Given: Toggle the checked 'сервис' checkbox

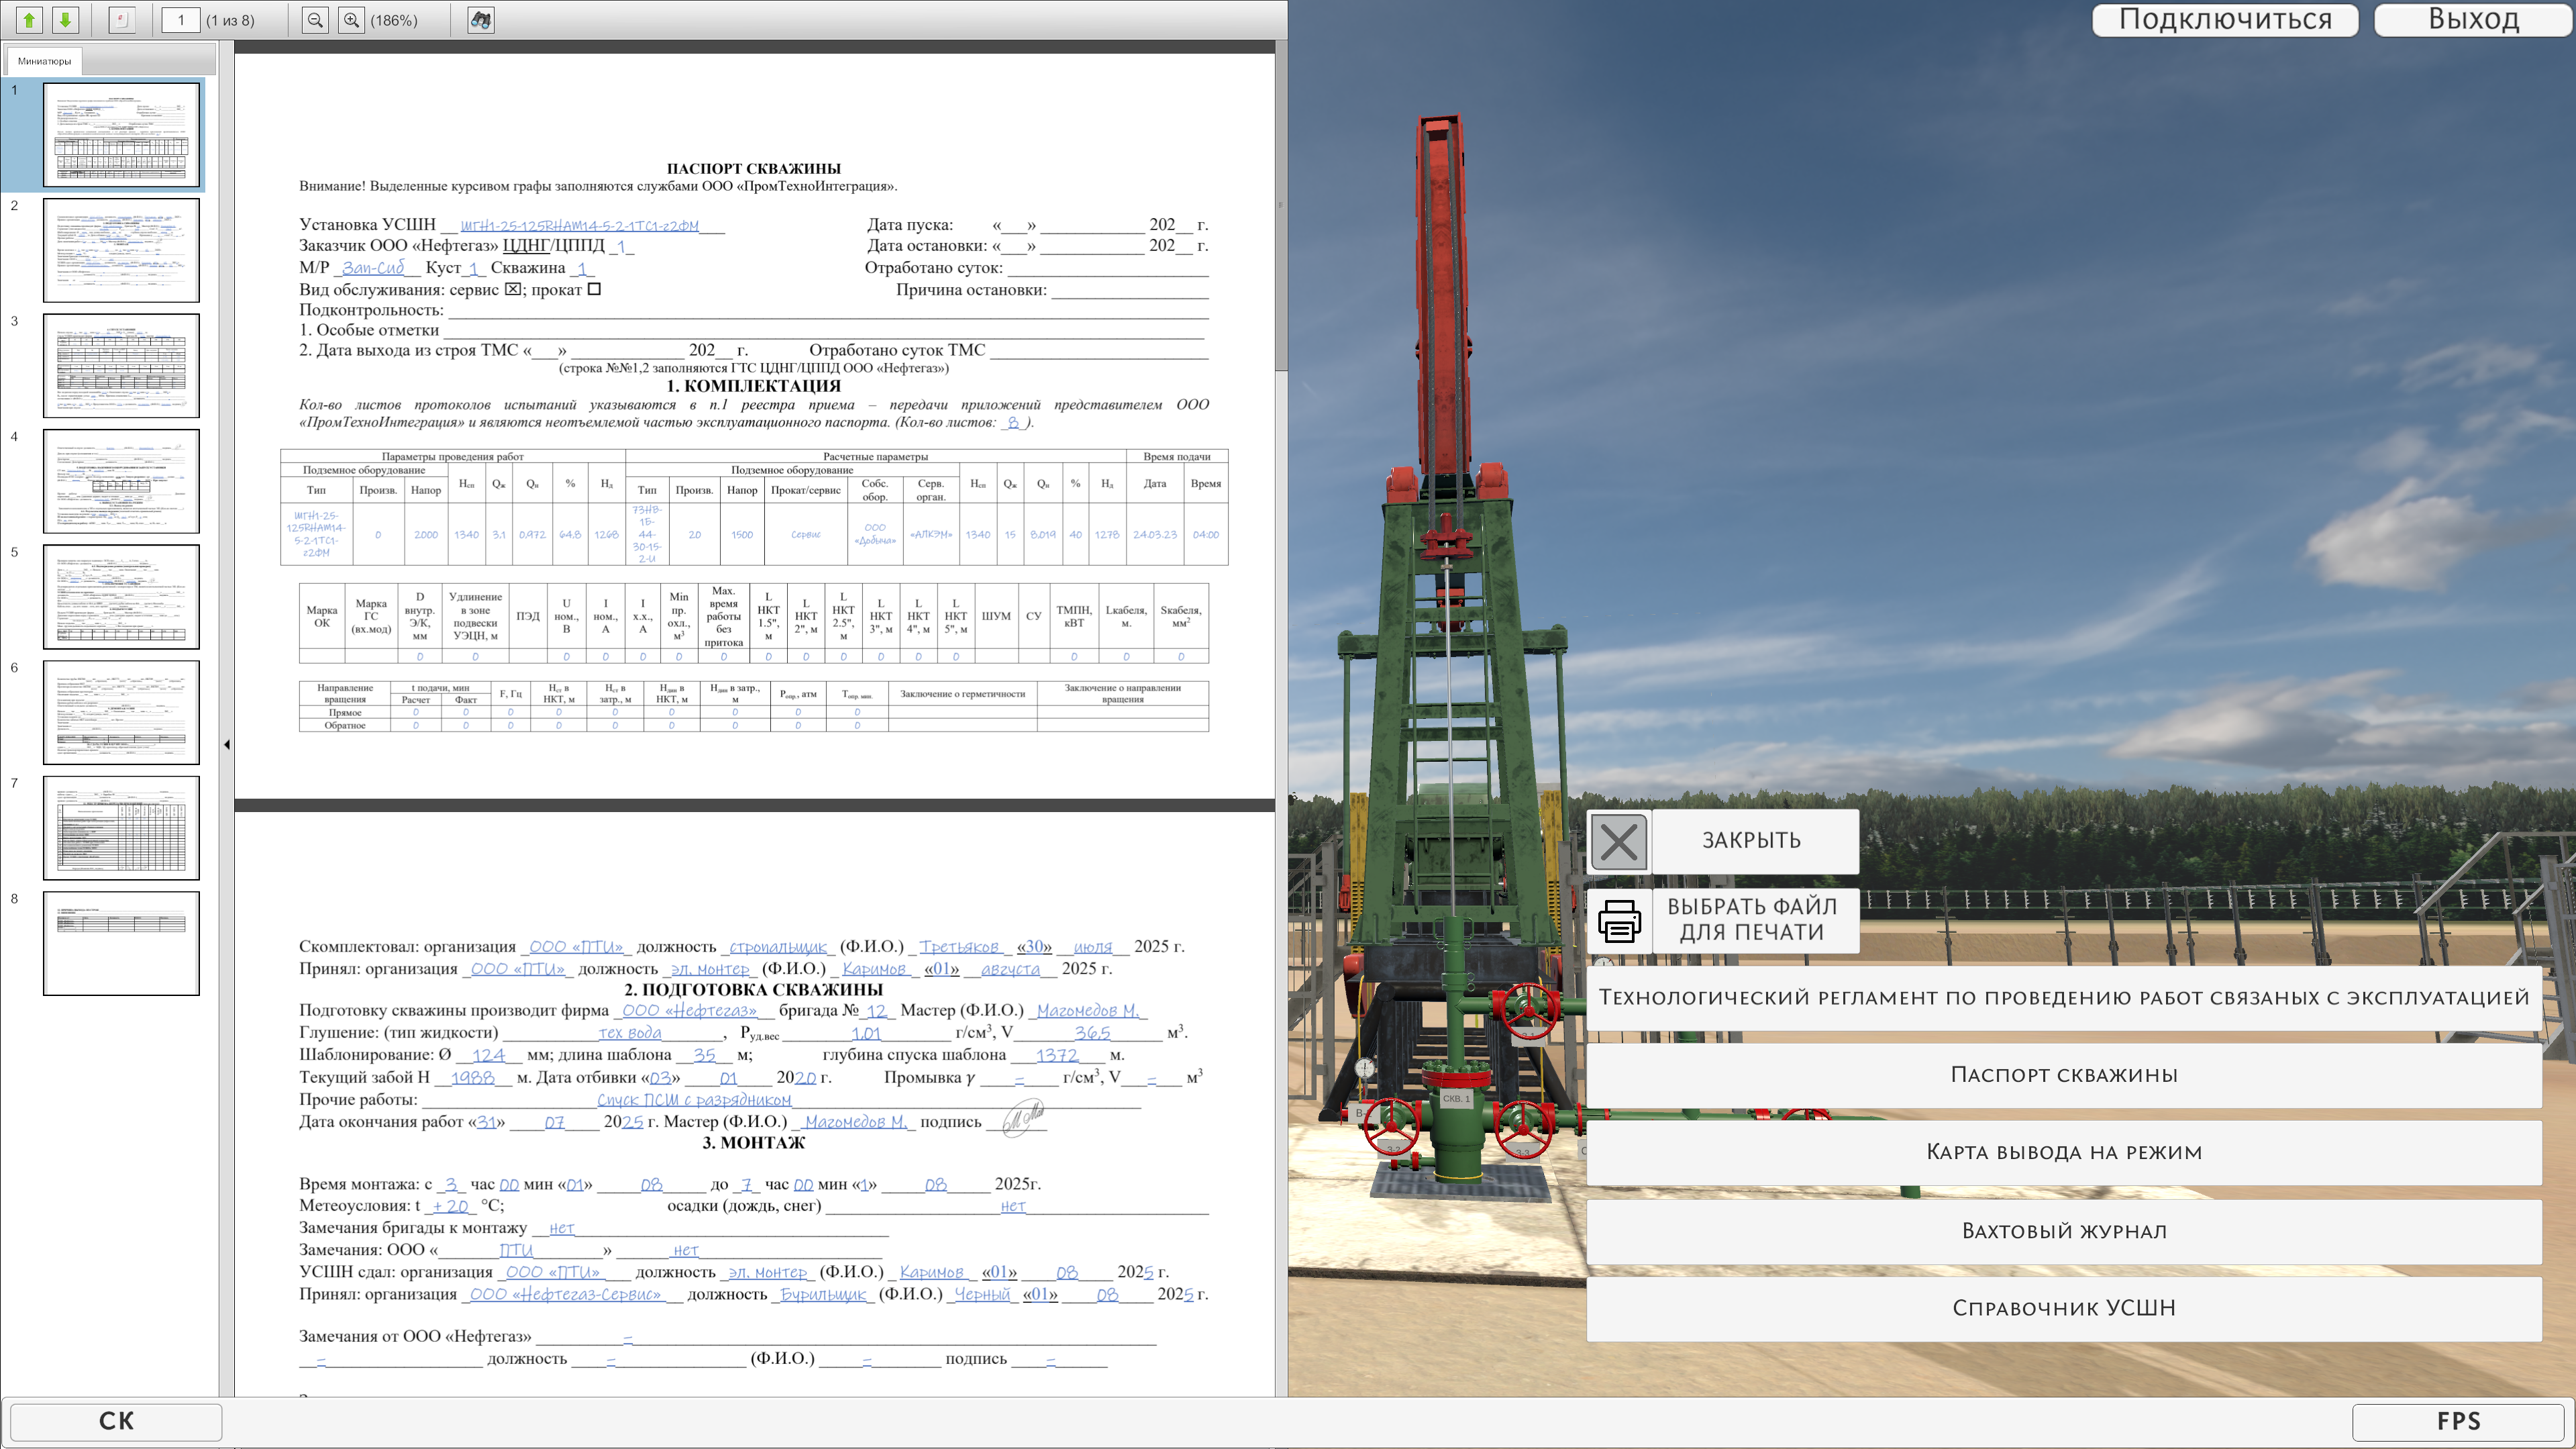Looking at the screenshot, I should pos(512,289).
